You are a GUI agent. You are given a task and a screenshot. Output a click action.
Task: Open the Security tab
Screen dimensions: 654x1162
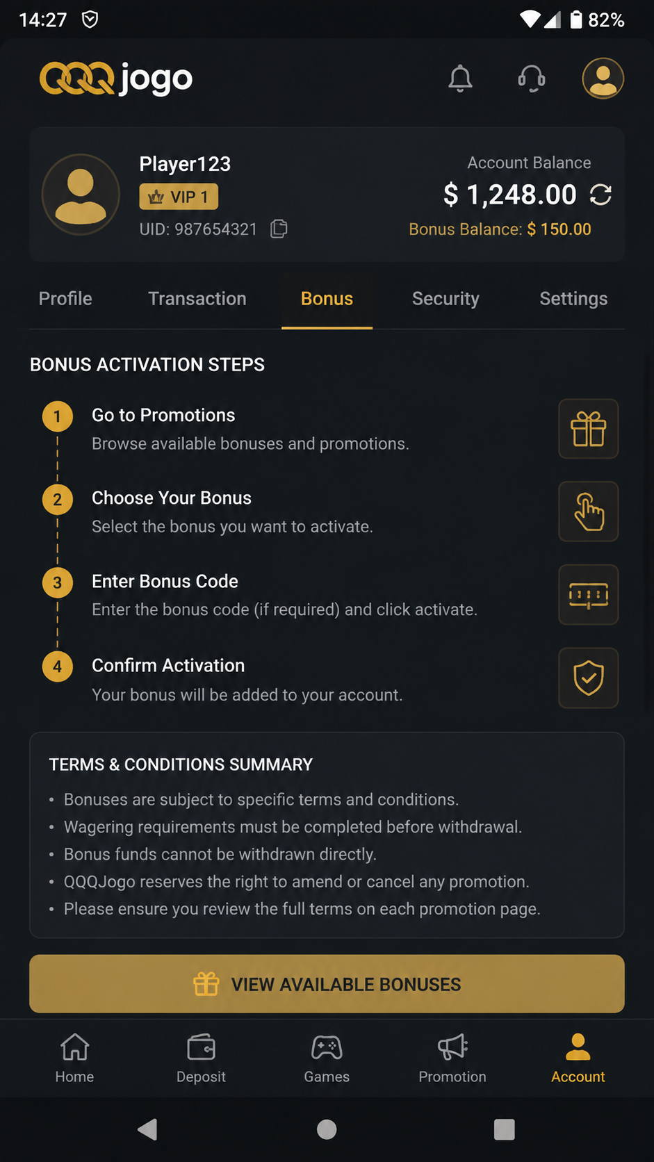pyautogui.click(x=445, y=299)
